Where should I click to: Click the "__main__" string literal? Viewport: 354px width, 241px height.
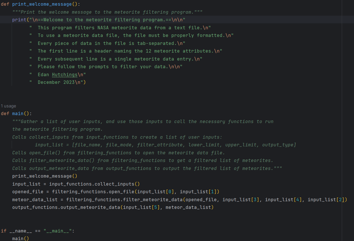pyautogui.click(x=57, y=231)
